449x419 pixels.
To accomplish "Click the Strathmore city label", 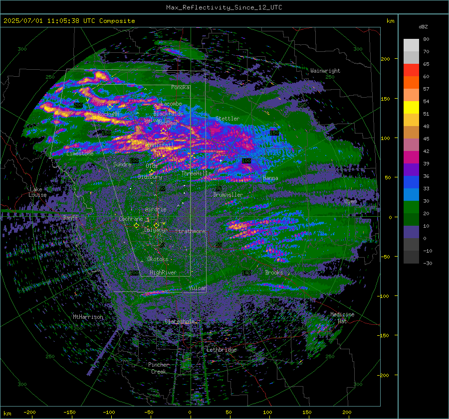I will point(191,231).
